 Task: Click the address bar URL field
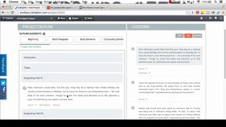pos(101,13)
